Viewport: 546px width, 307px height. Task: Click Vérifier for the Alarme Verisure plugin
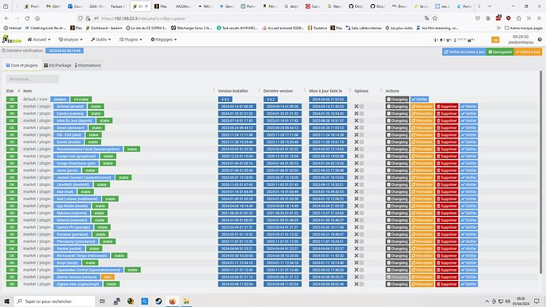tap(468, 277)
